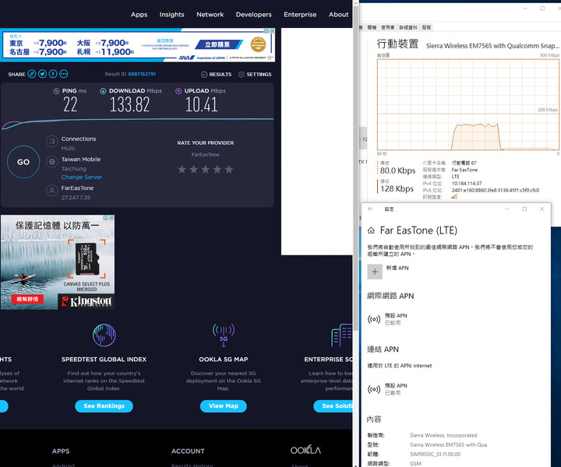Rate provider with the fourth star

217,169
